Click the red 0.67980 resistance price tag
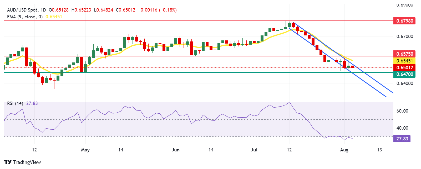Screen dimensions: 421x169 [x=404, y=21]
